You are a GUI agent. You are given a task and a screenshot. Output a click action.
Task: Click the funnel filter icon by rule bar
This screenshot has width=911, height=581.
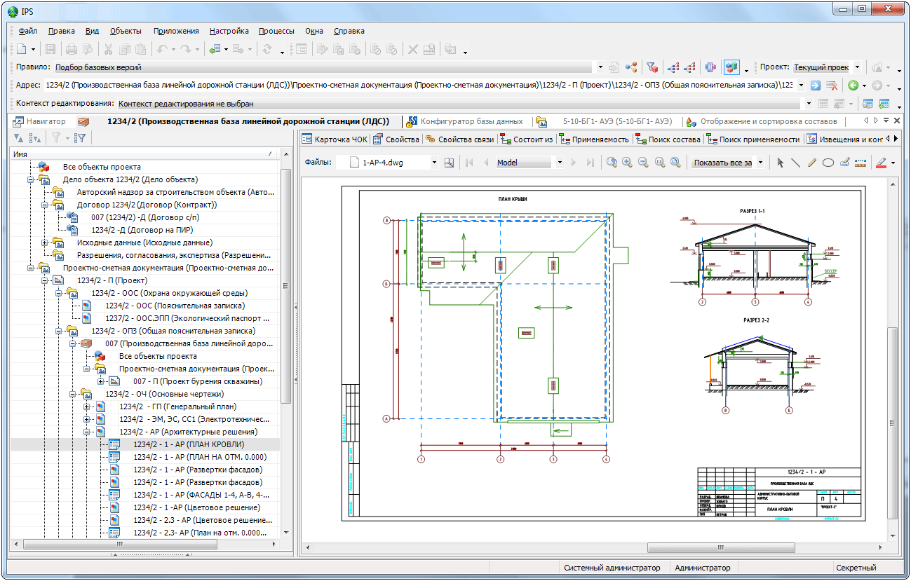pos(652,68)
